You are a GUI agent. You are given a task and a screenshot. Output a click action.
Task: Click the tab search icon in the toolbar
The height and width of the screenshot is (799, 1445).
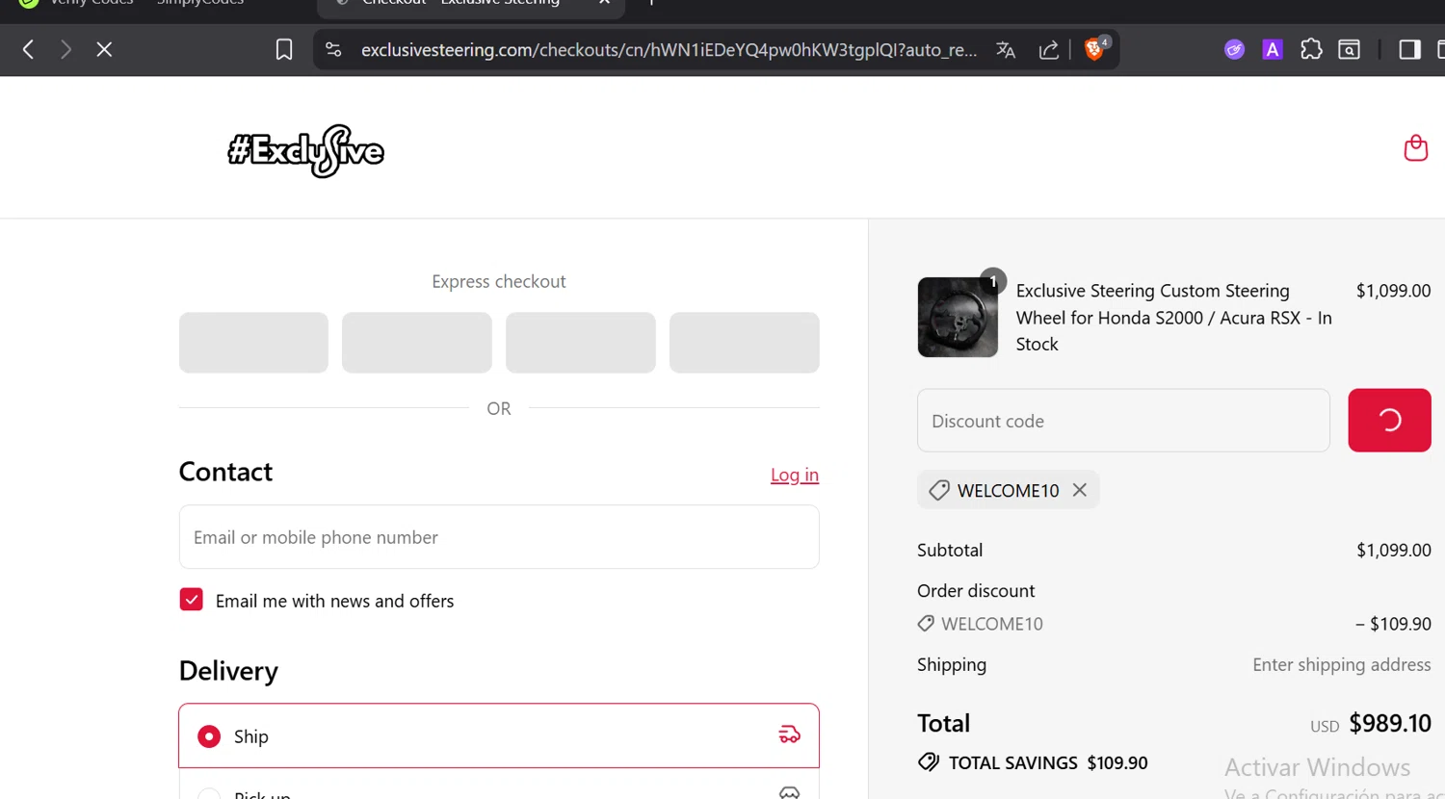point(1350,49)
